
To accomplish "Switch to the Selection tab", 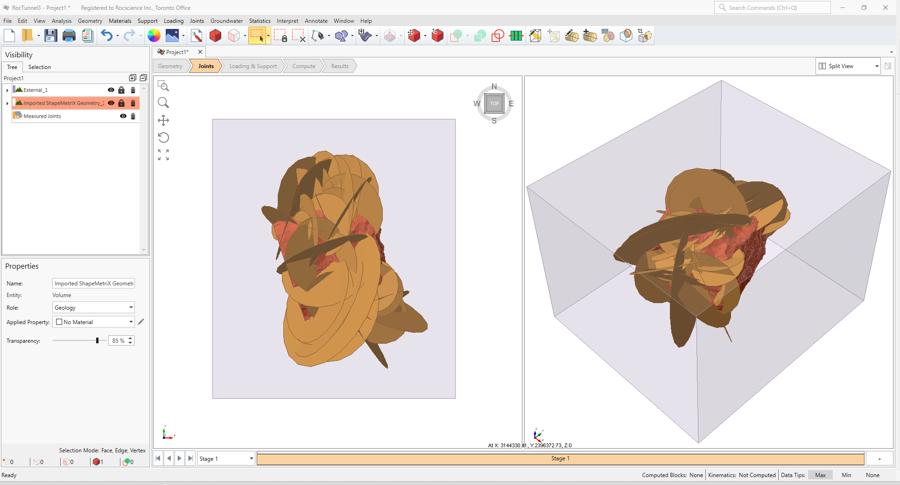I will (40, 67).
